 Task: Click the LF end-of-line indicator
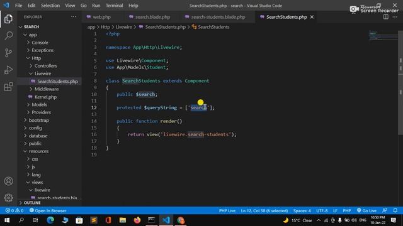pyautogui.click(x=335, y=211)
